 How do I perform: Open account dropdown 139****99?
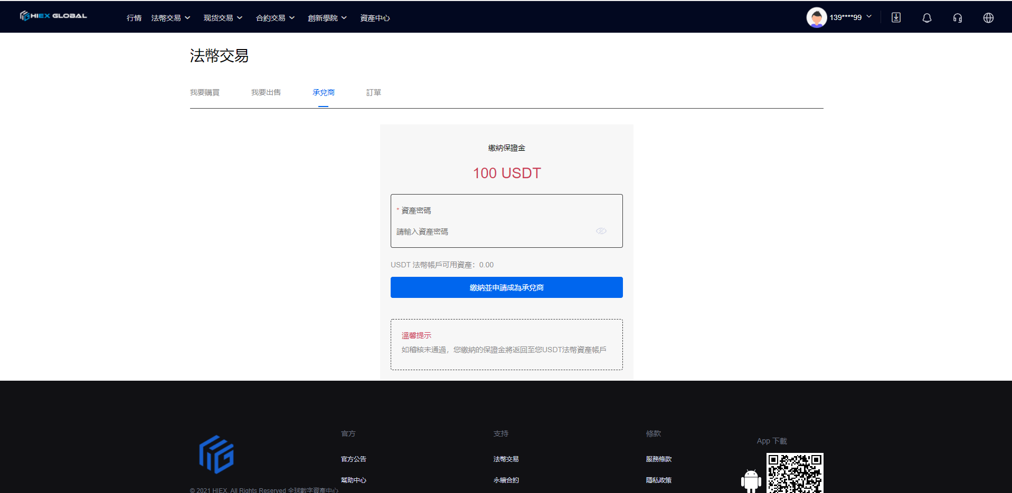pyautogui.click(x=850, y=17)
